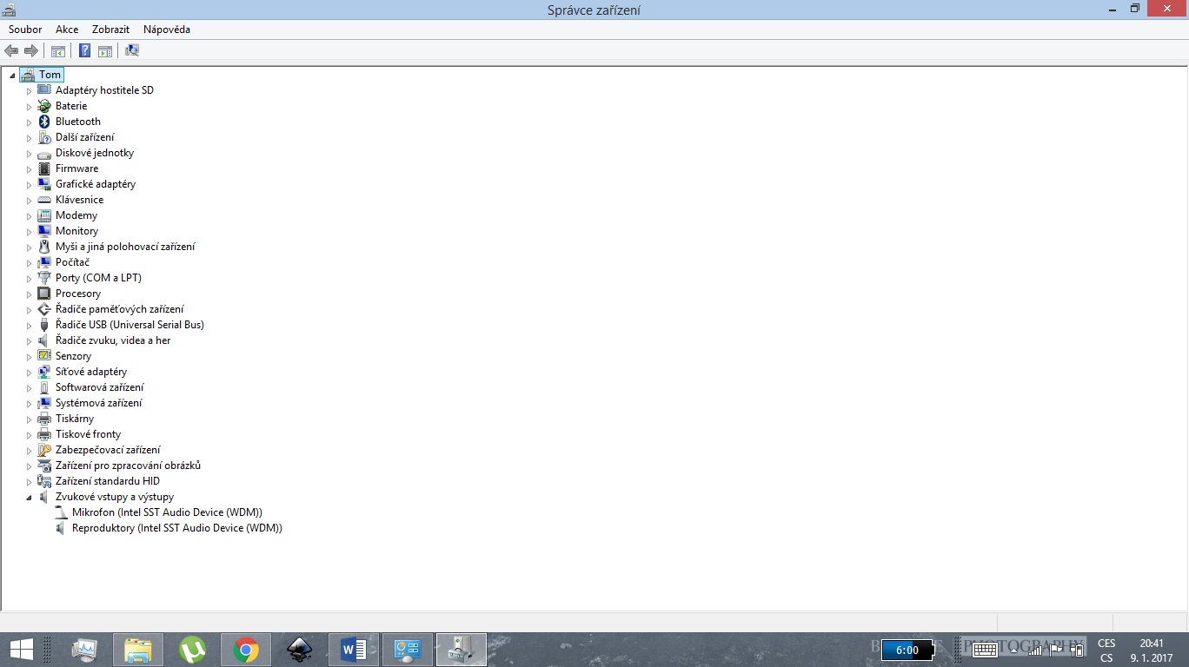1189x667 pixels.
Task: Collapse the Tom root node
Action: (x=12, y=76)
